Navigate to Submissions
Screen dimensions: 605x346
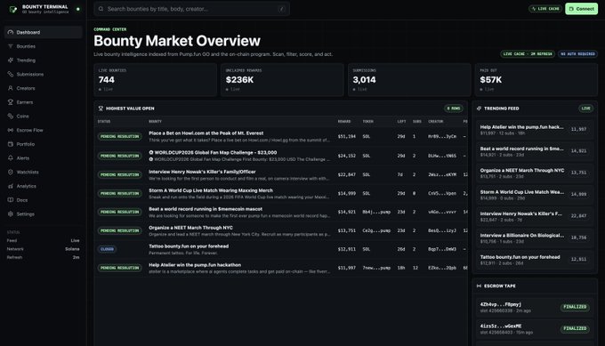(44, 74)
